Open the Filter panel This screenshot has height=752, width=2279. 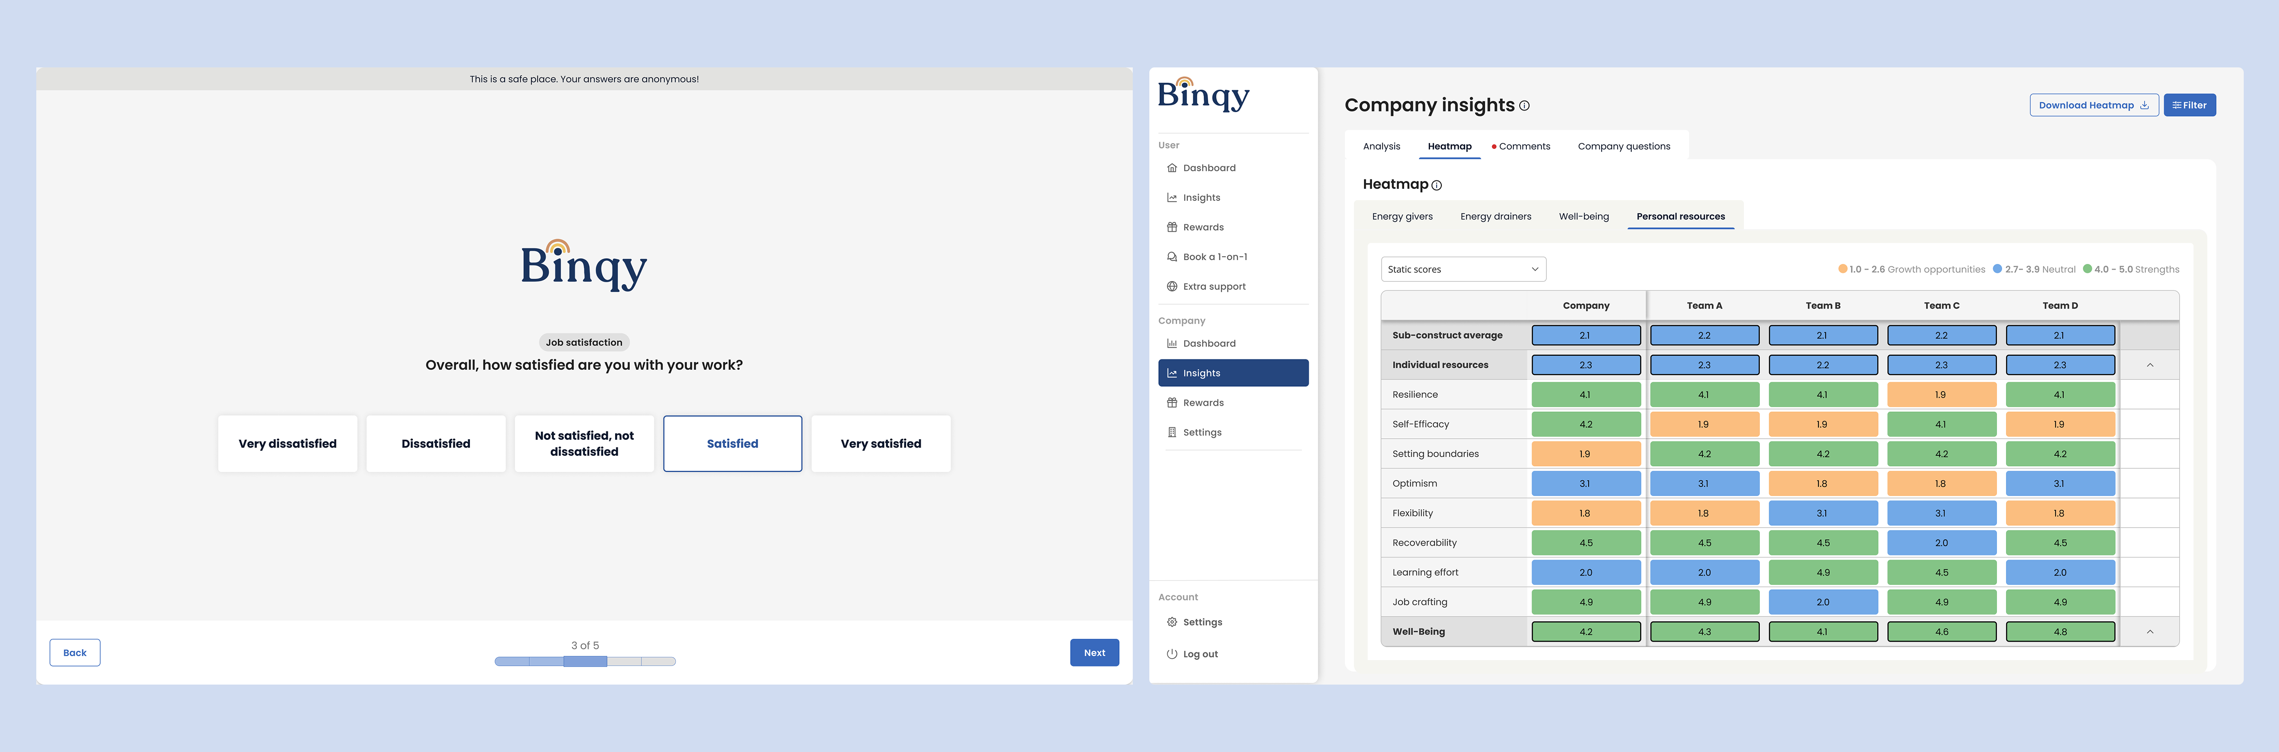point(2190,104)
